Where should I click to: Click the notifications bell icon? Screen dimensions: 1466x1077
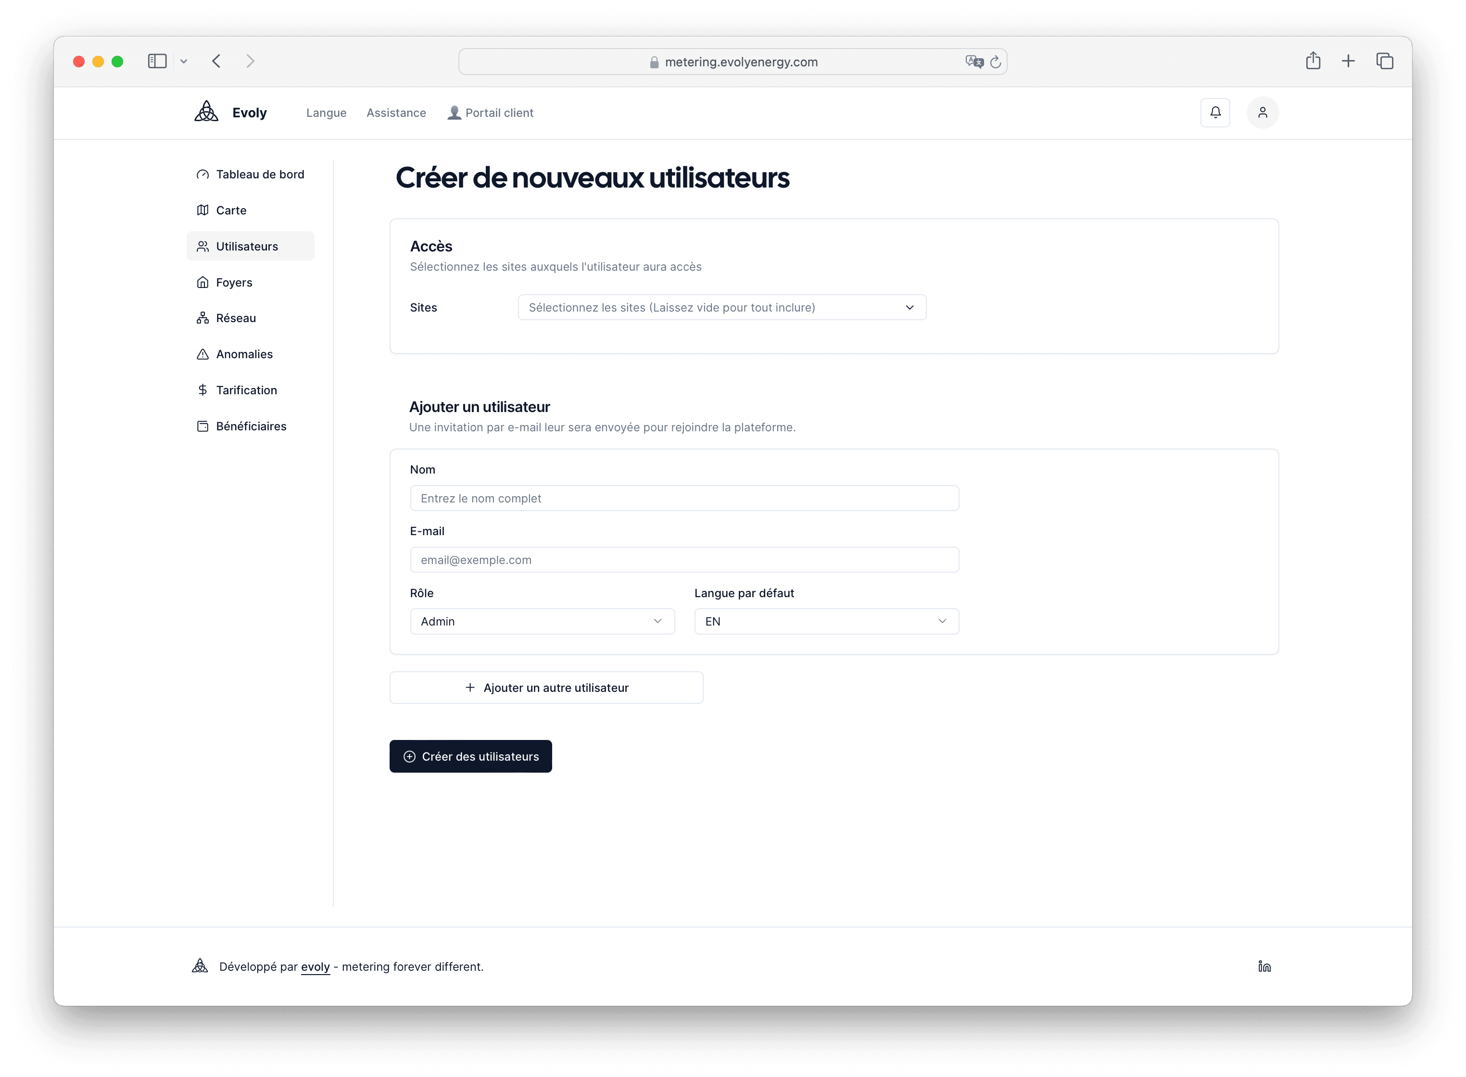click(1215, 113)
